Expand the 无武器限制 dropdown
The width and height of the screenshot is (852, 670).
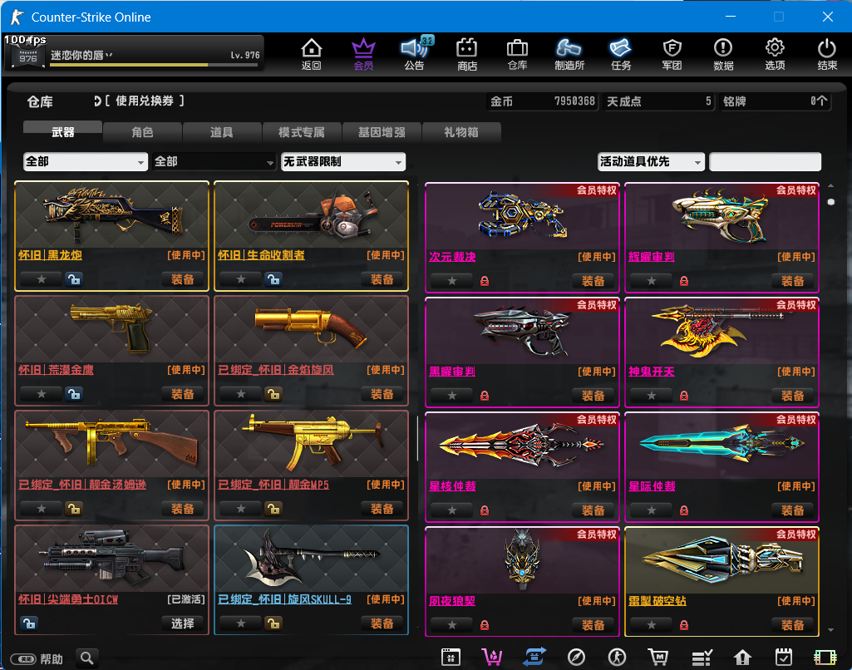342,161
